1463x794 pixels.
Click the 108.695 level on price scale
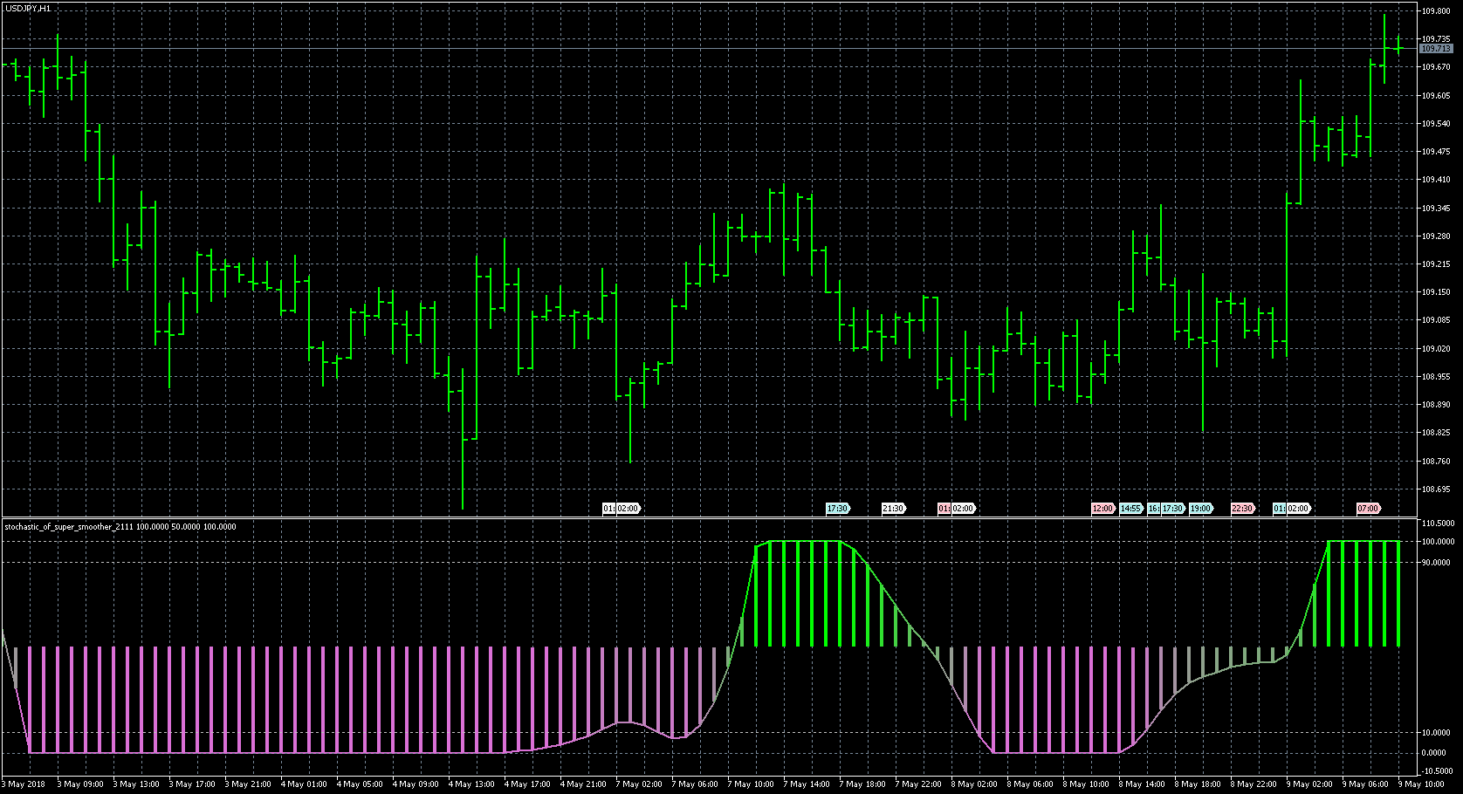point(1436,489)
